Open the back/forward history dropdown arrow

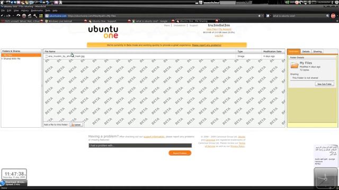(13, 16)
